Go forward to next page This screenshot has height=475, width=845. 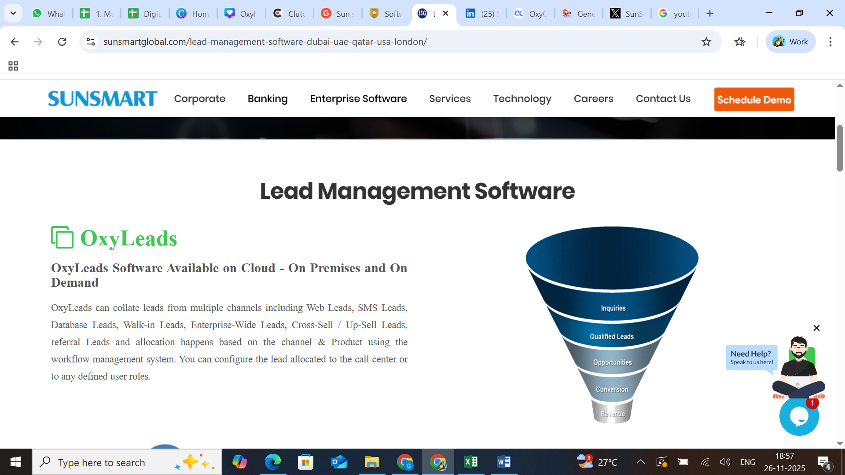point(38,42)
